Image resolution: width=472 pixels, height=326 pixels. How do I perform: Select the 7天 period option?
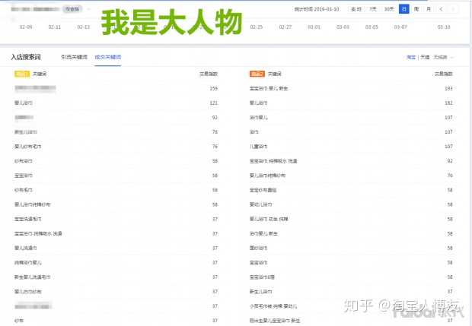372,9
